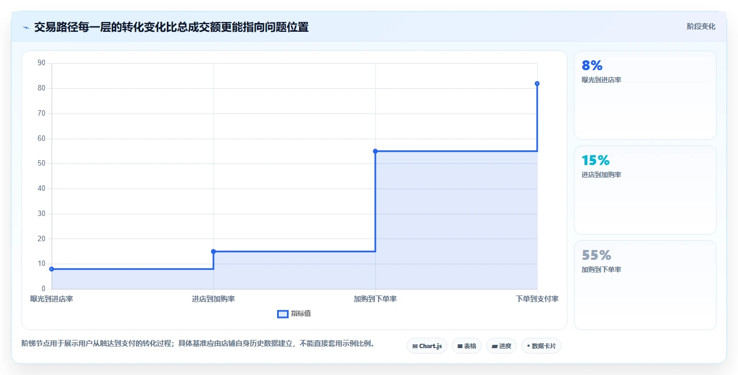Viewport: 738px width, 375px height.
Task: Click the 数据卡片 chip
Action: click(x=541, y=346)
